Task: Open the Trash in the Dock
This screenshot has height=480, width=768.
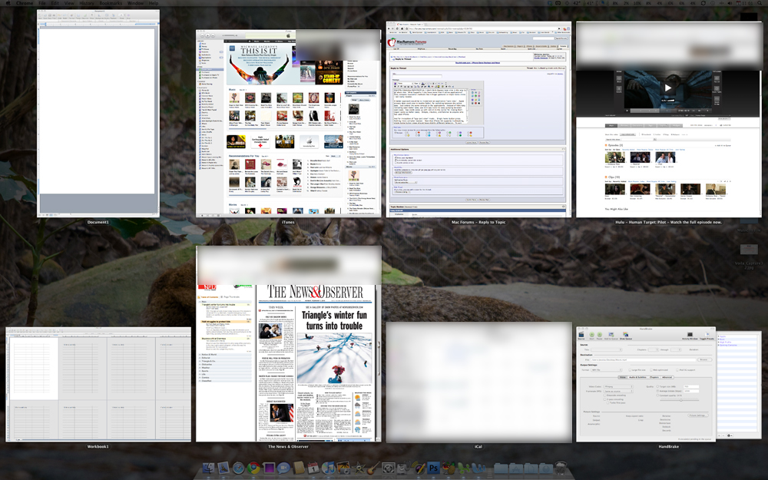Action: coord(561,468)
